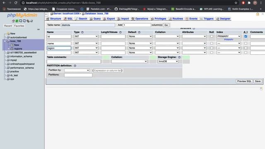Toggle Null checkbox for the empty fourth row
Viewport: 265px width, 149px height.
[x=212, y=53]
